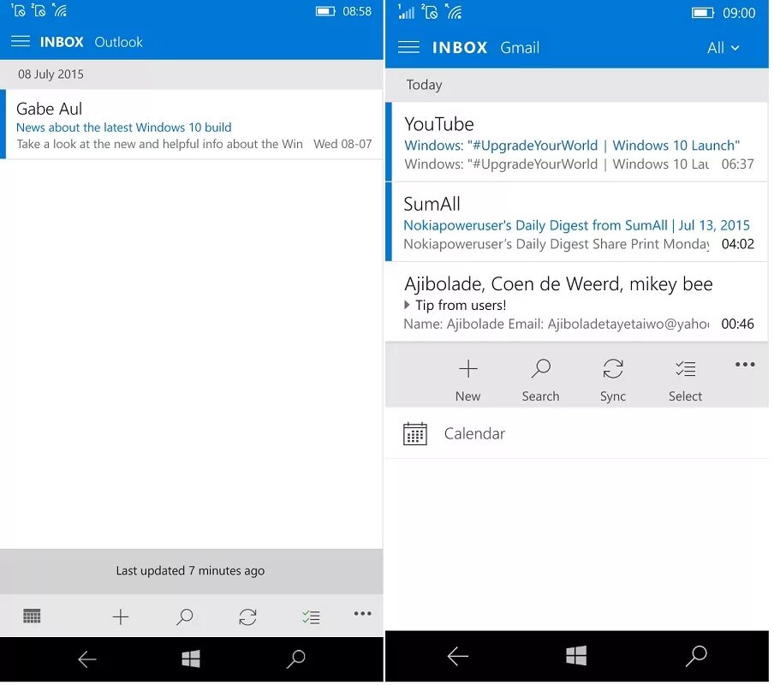The width and height of the screenshot is (774, 685).
Task: Open ellipsis more menu in Outlook toolbar
Action: pyautogui.click(x=363, y=614)
